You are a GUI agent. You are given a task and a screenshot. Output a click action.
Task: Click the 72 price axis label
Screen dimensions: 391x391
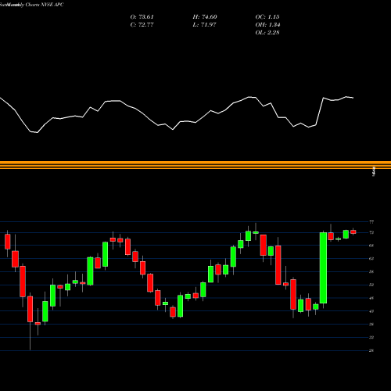[371, 232]
